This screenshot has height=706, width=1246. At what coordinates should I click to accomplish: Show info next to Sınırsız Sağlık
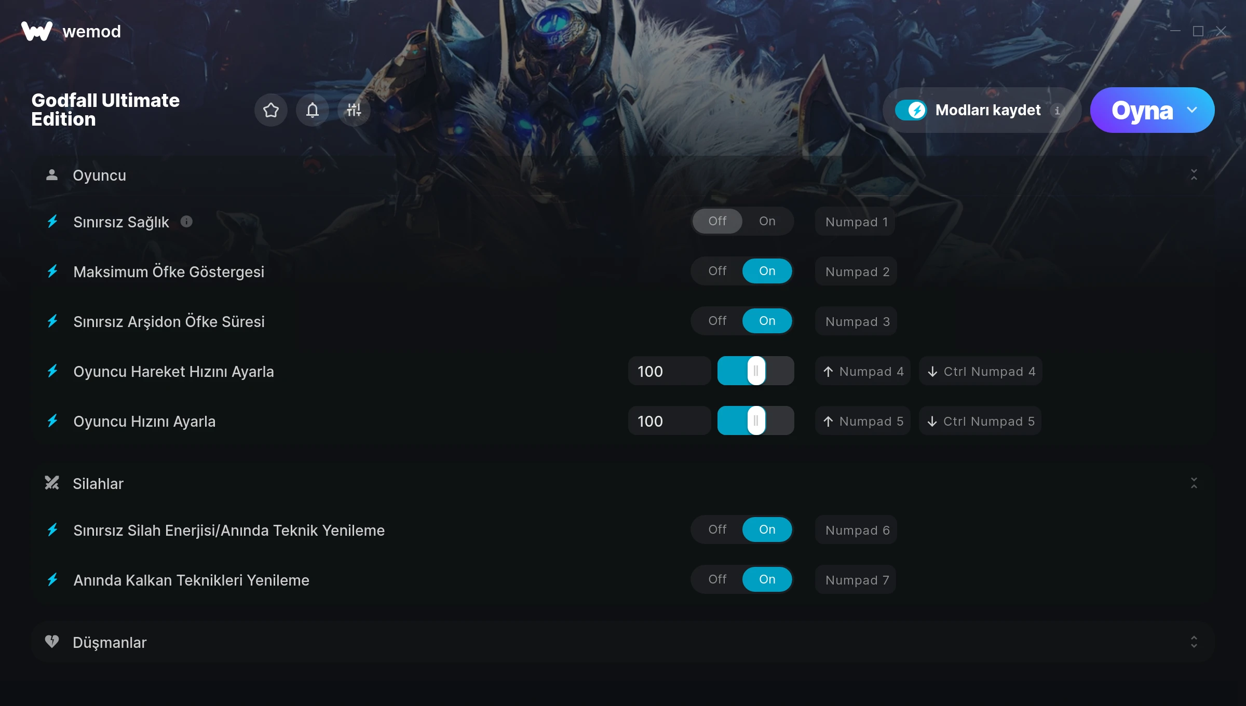(x=186, y=222)
